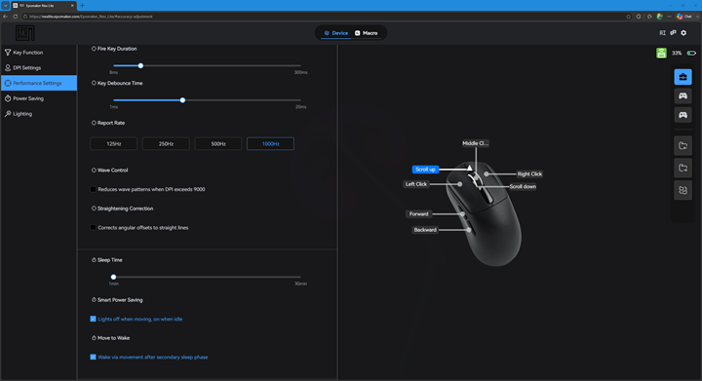Select the Forward button label
This screenshot has width=702, height=381.
pos(418,213)
